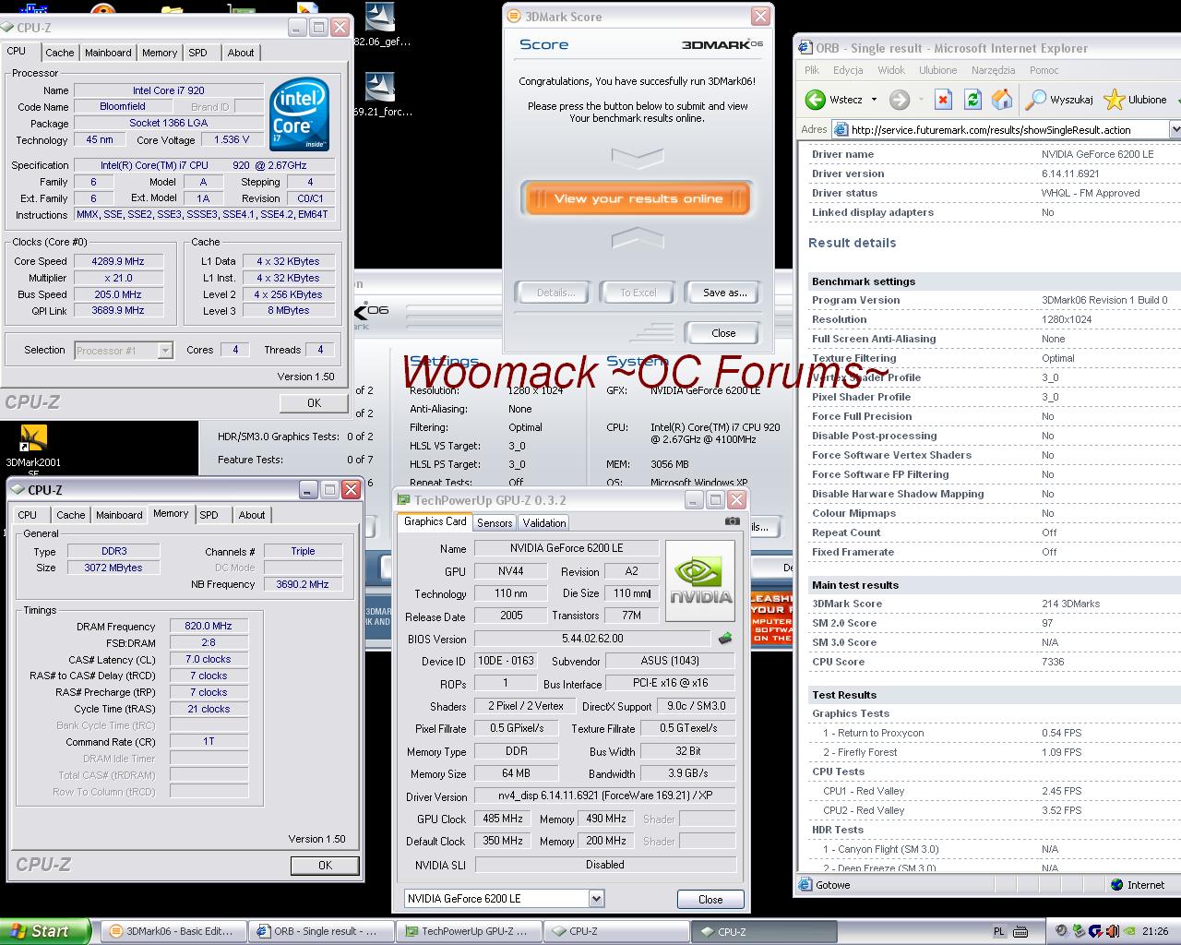Click View your results online button
The image size is (1181, 945).
[638, 198]
